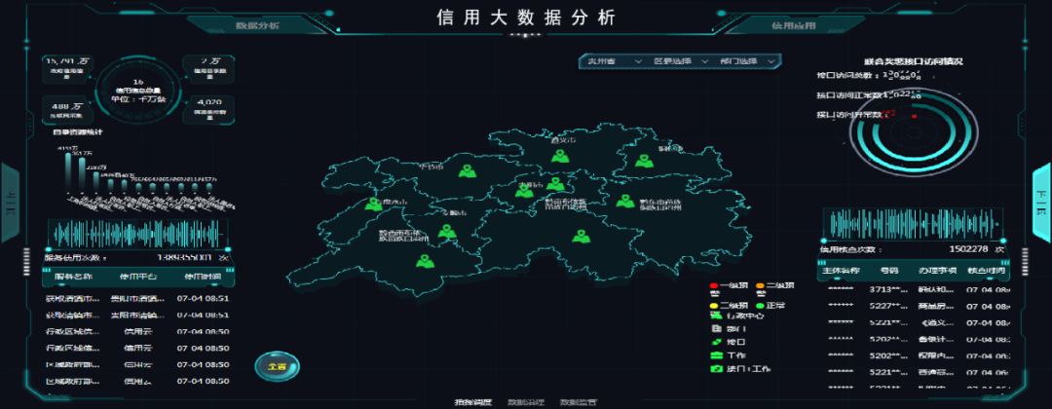Click the first service row at 07-04 08:51
Viewport: 1052px width, 409px height.
click(137, 298)
